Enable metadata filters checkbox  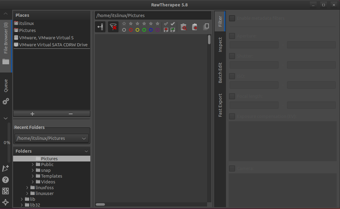tap(232, 18)
